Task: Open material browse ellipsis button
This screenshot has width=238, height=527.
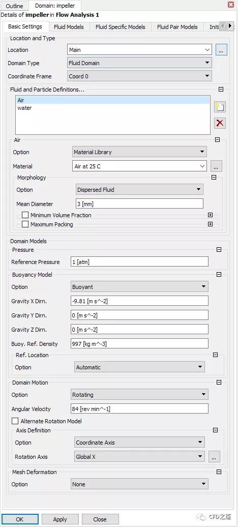Action: (217, 166)
